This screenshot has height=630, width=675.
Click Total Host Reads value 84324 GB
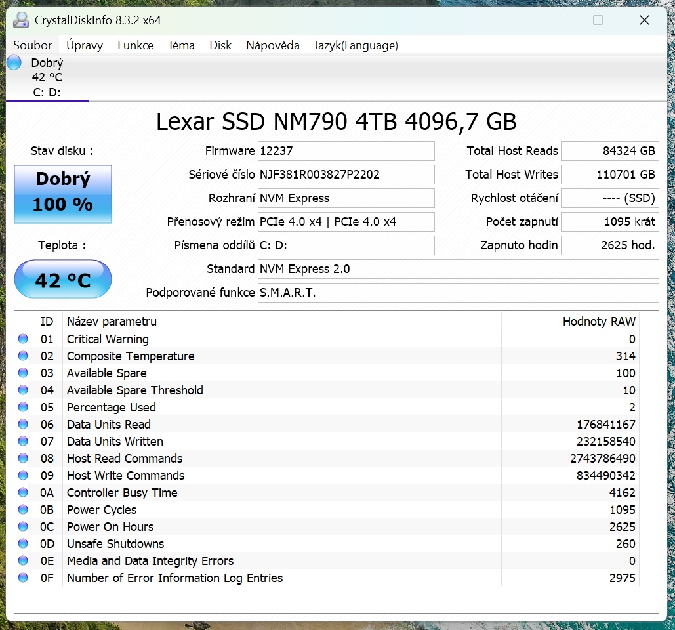tap(610, 151)
